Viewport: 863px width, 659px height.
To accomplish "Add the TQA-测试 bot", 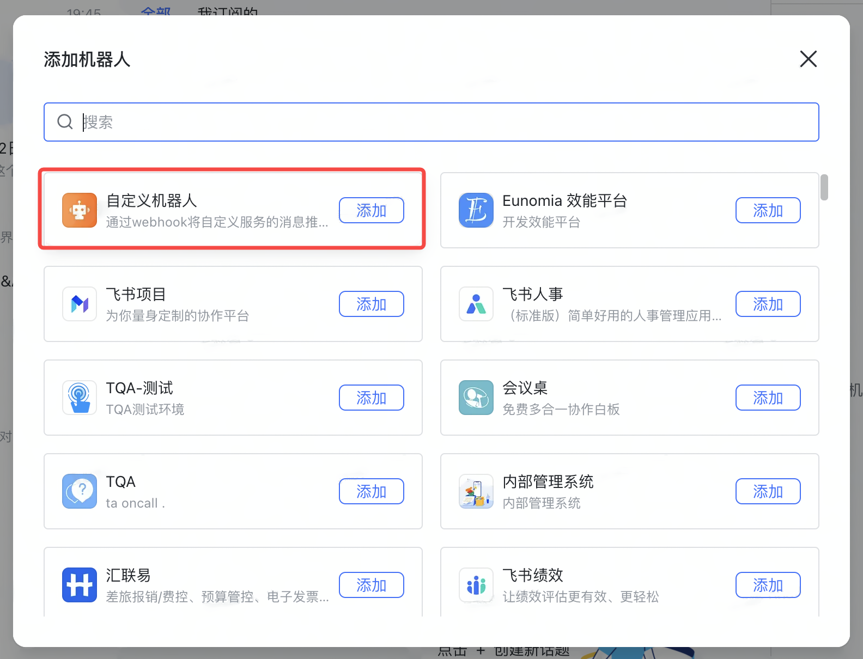I will (x=372, y=398).
